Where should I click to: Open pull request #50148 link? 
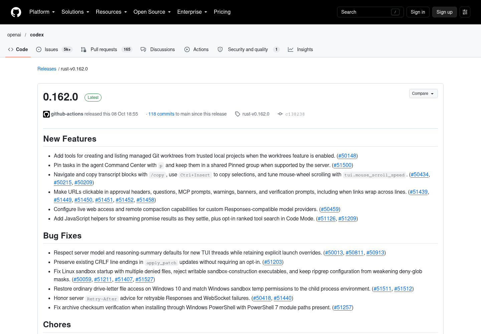coord(347,156)
